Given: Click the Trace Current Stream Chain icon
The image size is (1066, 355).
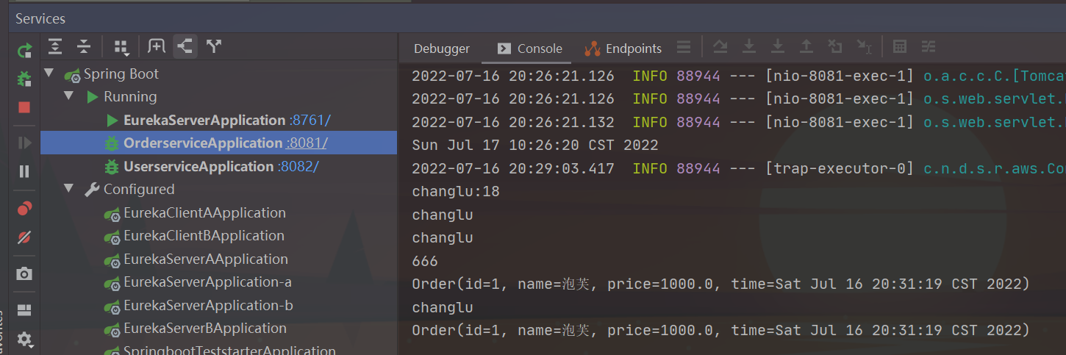Looking at the screenshot, I should coord(929,47).
